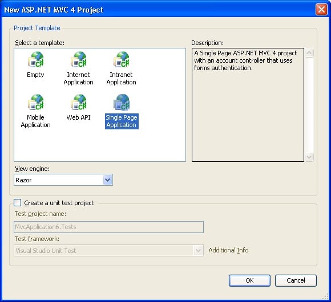Click the 'Mobile Application' label text
This screenshot has width=331, height=302.
click(36, 121)
